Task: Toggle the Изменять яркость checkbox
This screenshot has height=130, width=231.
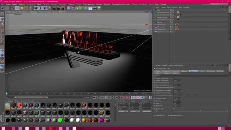Action: click(x=183, y=116)
